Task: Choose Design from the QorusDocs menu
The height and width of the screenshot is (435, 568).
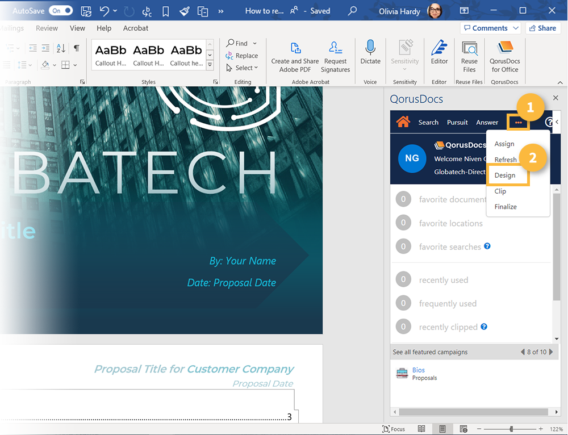Action: (x=505, y=175)
